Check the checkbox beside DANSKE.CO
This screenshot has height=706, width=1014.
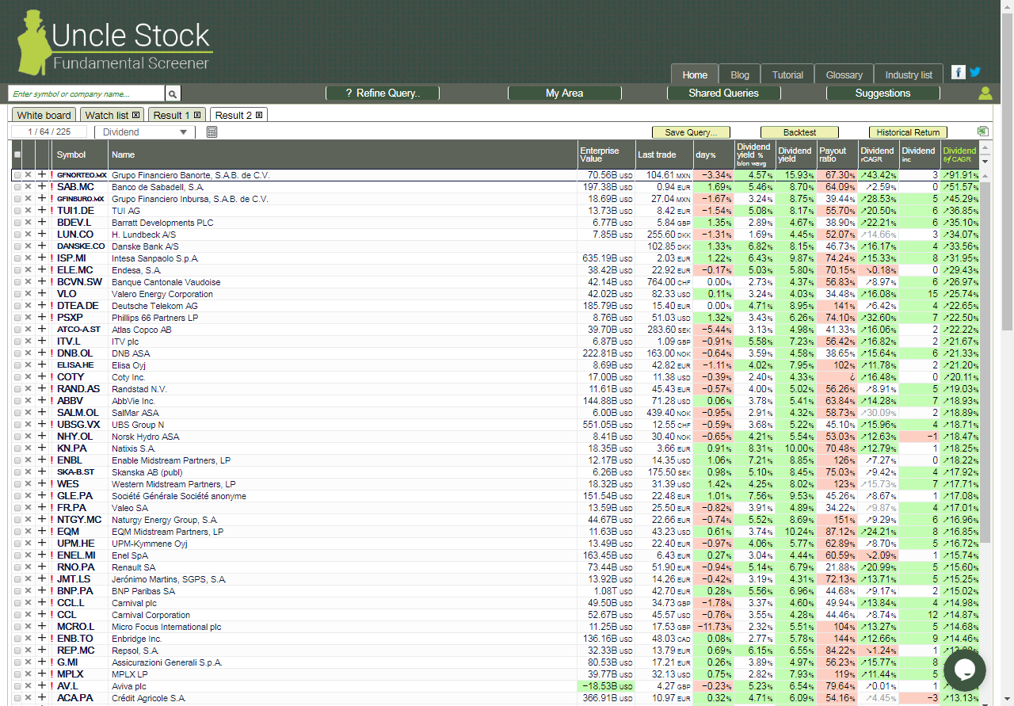click(17, 246)
